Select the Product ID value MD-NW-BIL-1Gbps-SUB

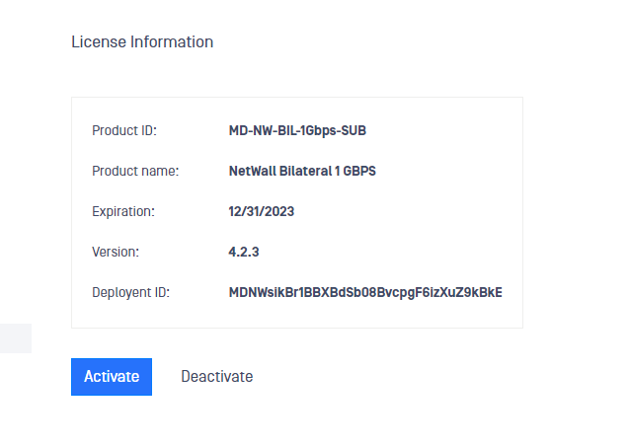pyautogui.click(x=297, y=130)
